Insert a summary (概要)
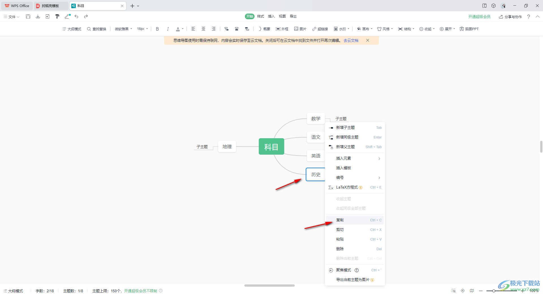 click(x=264, y=29)
